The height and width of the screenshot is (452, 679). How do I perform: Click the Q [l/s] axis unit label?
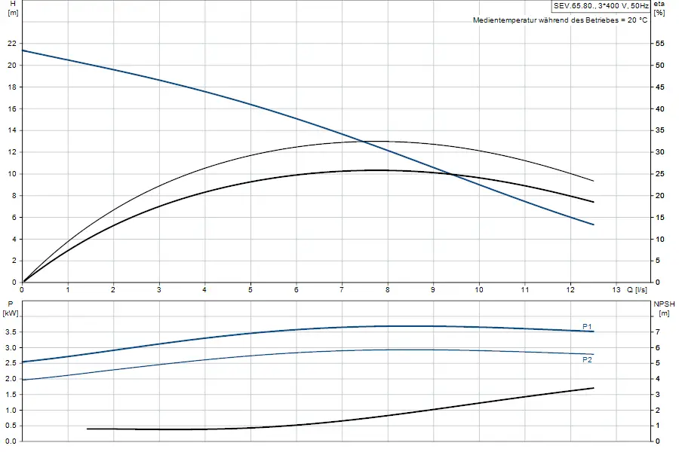point(638,290)
